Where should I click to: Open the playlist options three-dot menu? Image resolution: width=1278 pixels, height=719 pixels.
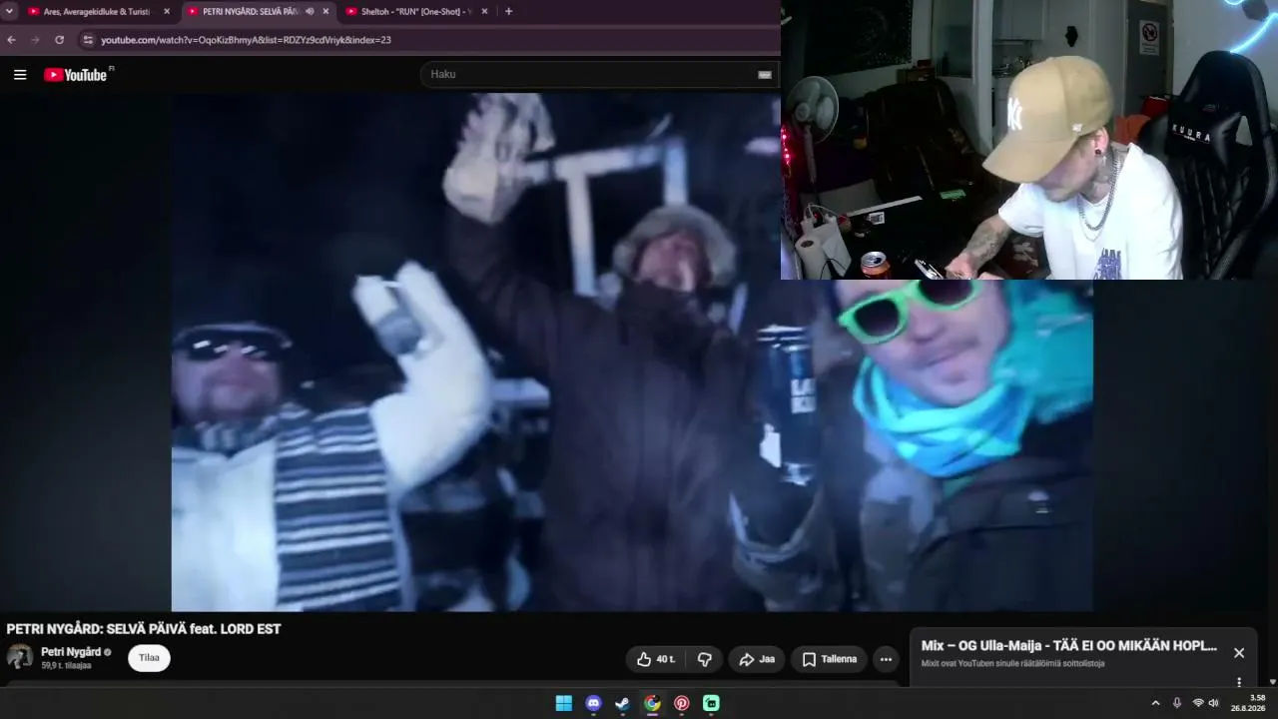(x=1239, y=683)
